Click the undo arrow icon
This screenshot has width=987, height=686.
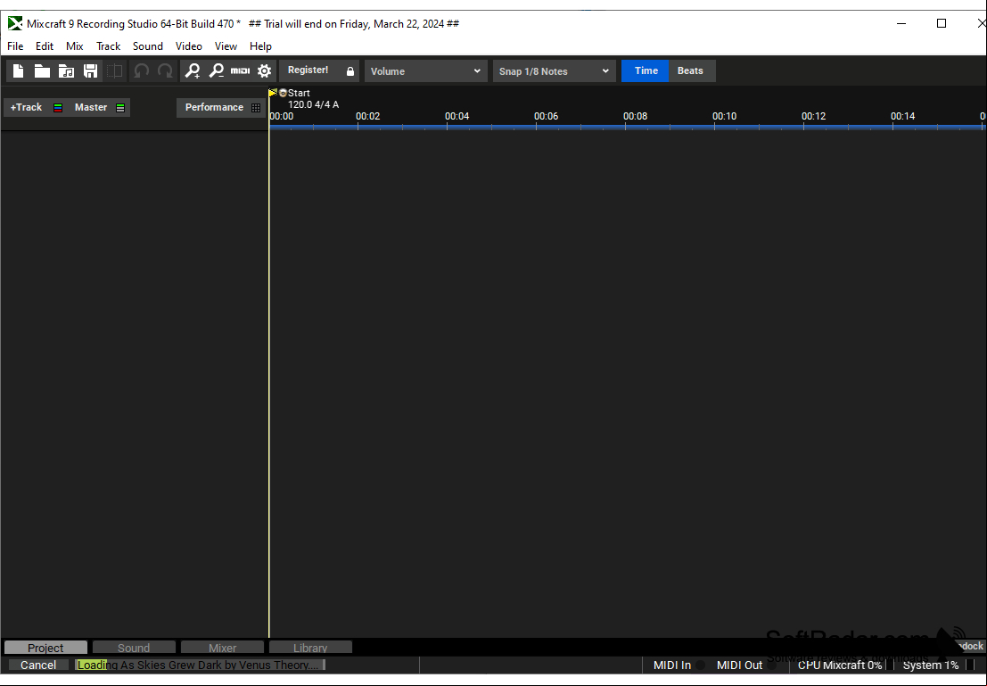click(x=142, y=71)
